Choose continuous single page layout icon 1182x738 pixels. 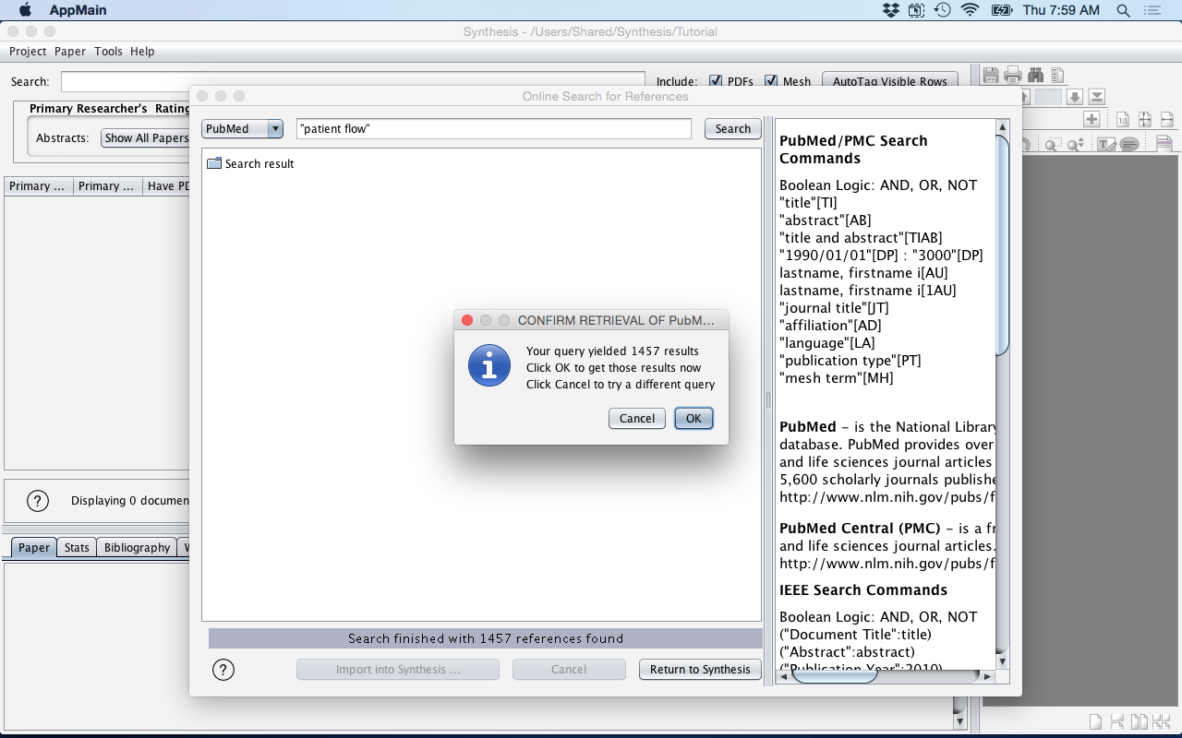tap(1117, 721)
